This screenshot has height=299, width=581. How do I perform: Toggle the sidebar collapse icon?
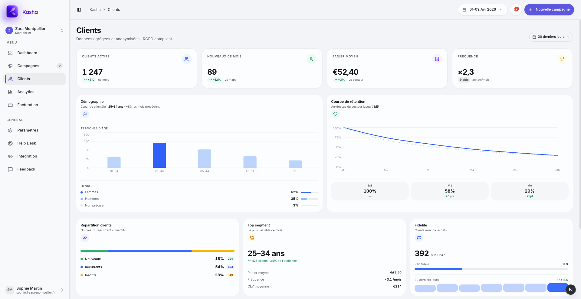tap(79, 10)
